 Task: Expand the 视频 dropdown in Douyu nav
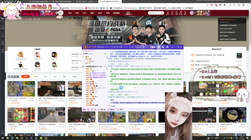[92, 13]
